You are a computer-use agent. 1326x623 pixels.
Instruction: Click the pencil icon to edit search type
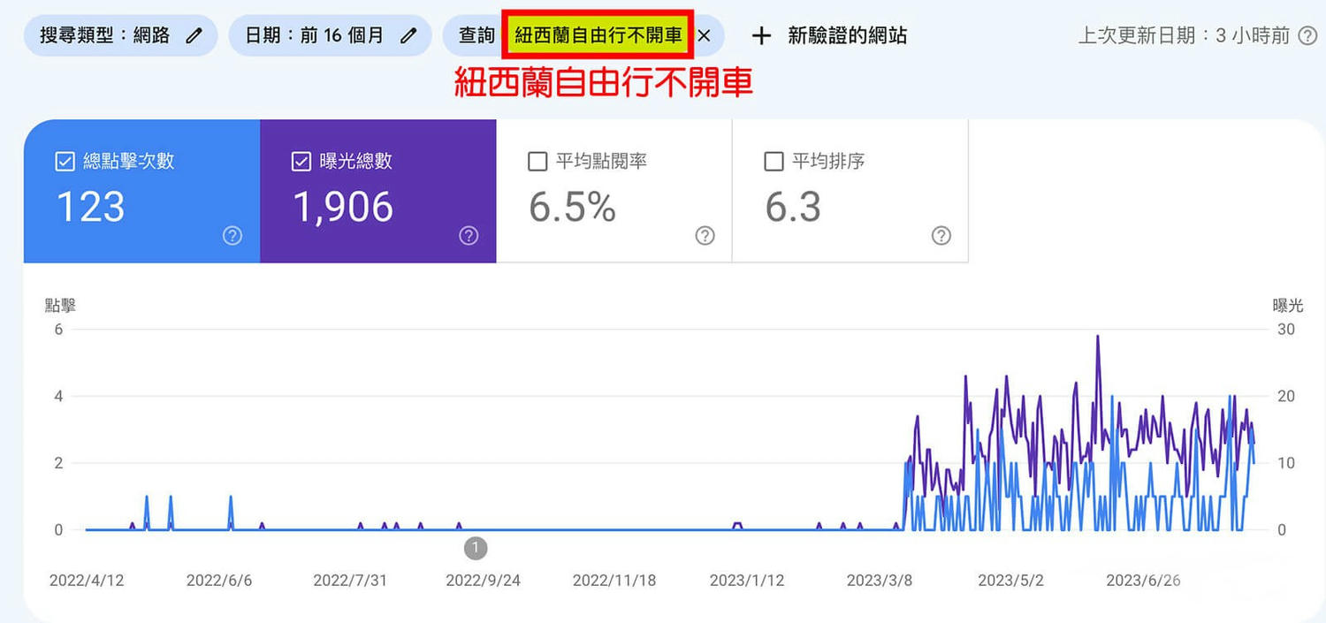coord(195,34)
